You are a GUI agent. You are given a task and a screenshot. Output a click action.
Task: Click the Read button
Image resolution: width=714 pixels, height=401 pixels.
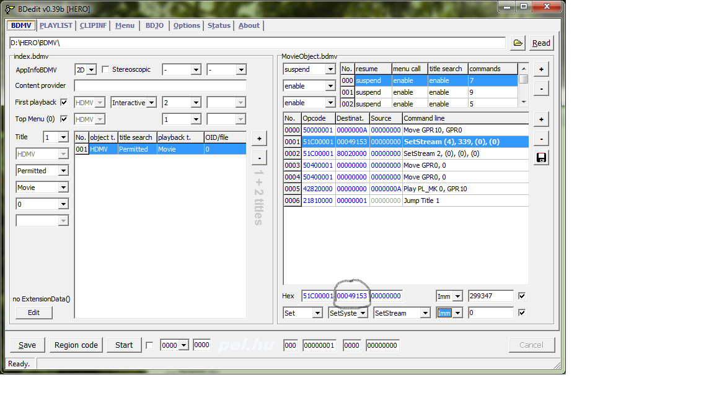(x=541, y=43)
